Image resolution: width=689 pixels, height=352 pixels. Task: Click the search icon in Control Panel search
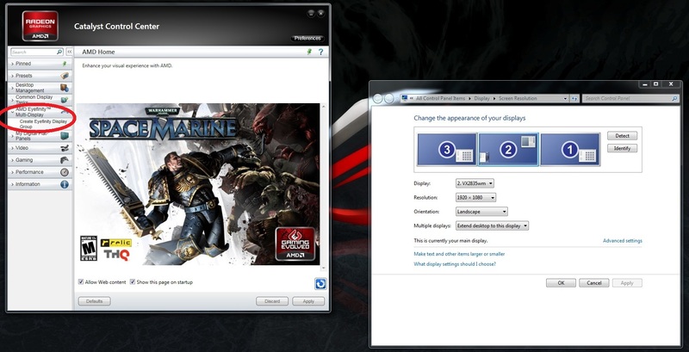point(674,99)
